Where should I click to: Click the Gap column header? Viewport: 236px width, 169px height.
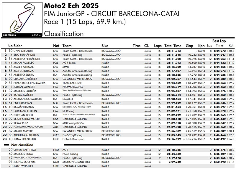tap(189, 46)
